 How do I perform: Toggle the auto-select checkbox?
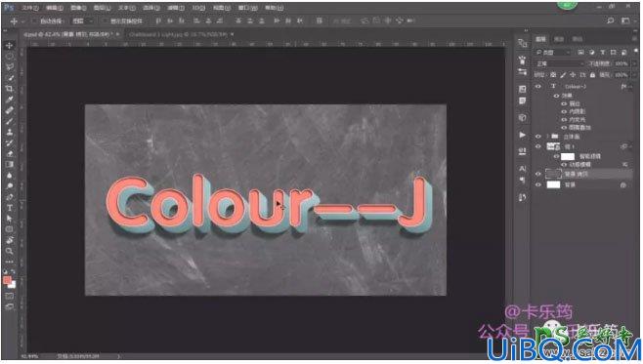pyautogui.click(x=34, y=20)
